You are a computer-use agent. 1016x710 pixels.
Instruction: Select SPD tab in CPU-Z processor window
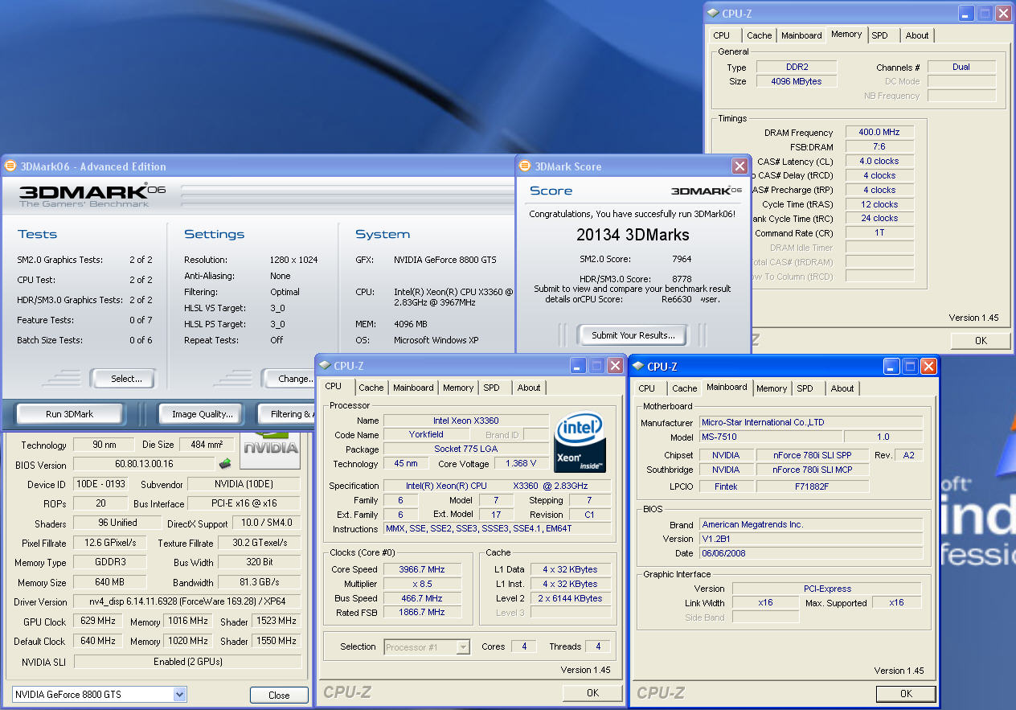click(x=491, y=388)
